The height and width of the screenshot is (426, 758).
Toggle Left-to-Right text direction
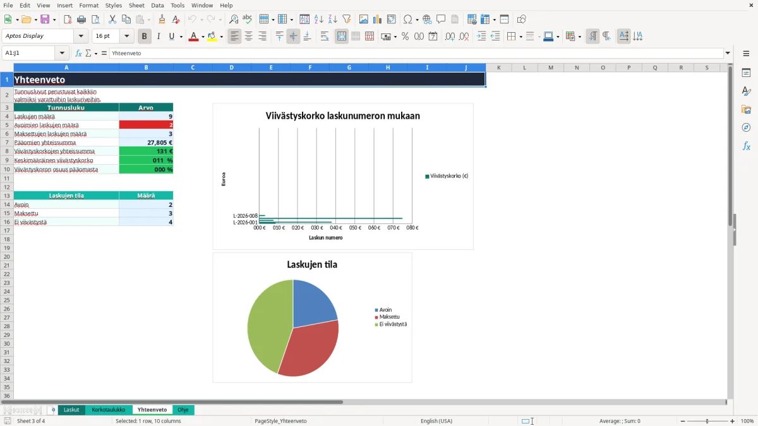click(x=593, y=37)
